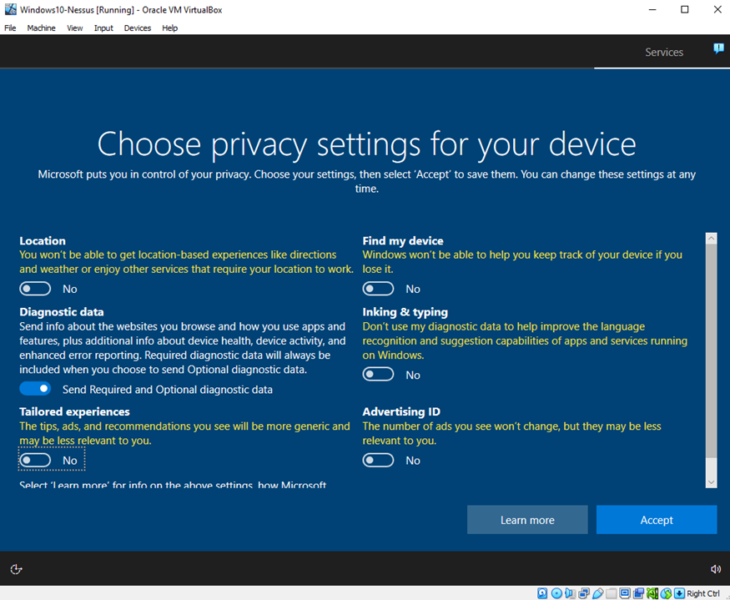The width and height of the screenshot is (730, 600).
Task: Click the Right Ctrl host key arrow icon
Action: [x=678, y=593]
